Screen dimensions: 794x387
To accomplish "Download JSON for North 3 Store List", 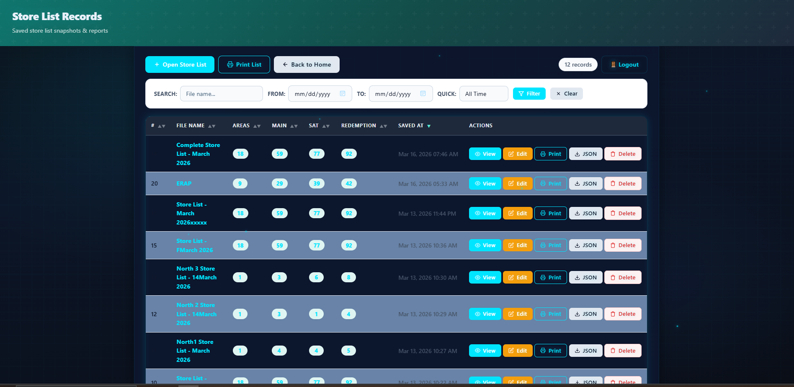I will (585, 277).
